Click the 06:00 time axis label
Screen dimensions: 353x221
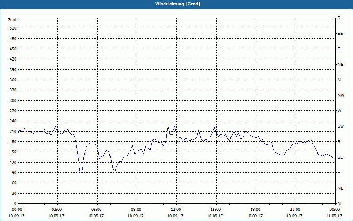97,210
